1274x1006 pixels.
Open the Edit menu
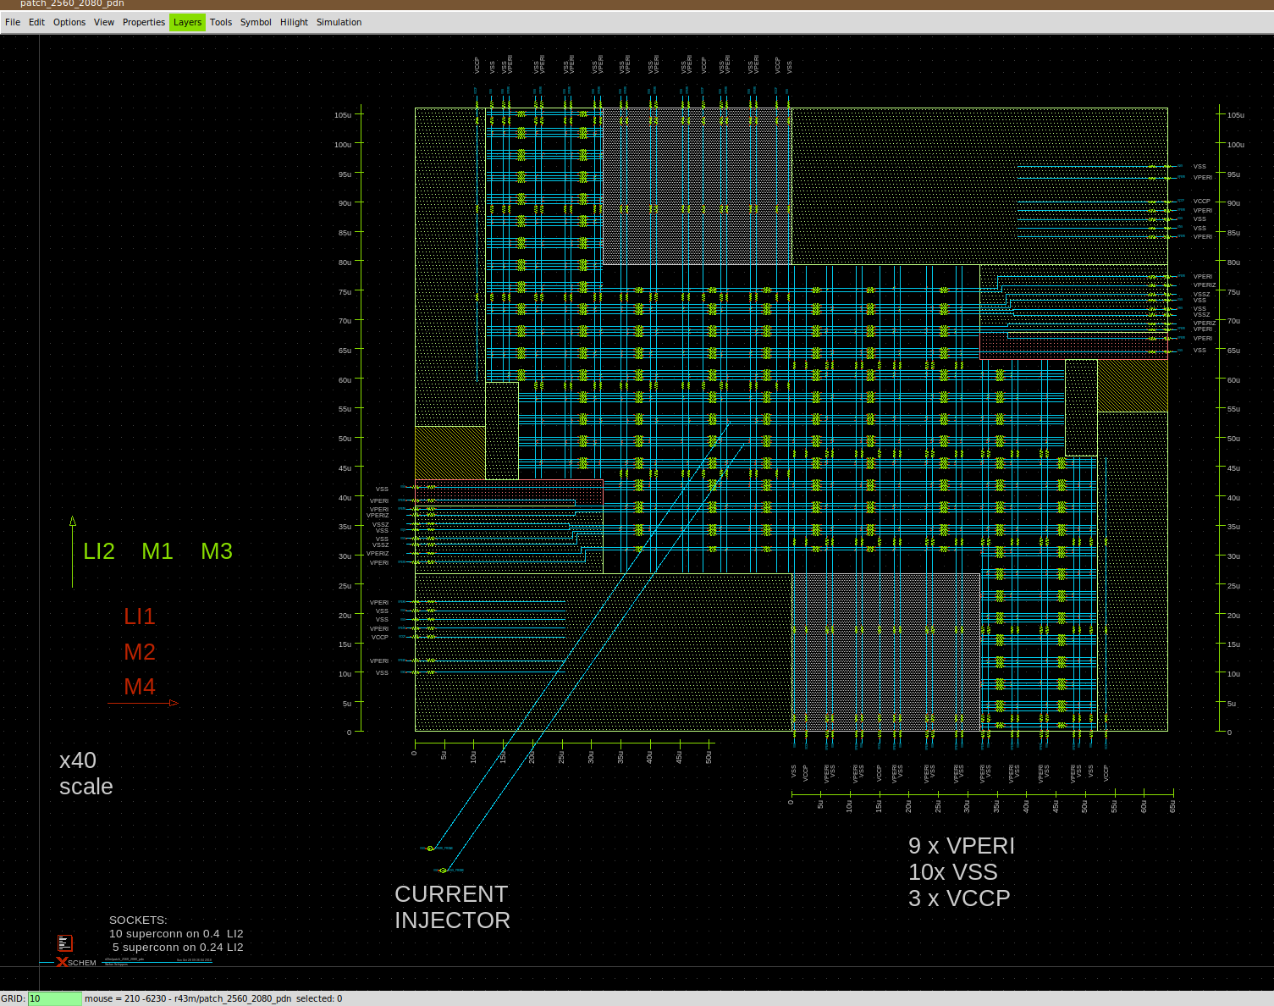(x=36, y=22)
